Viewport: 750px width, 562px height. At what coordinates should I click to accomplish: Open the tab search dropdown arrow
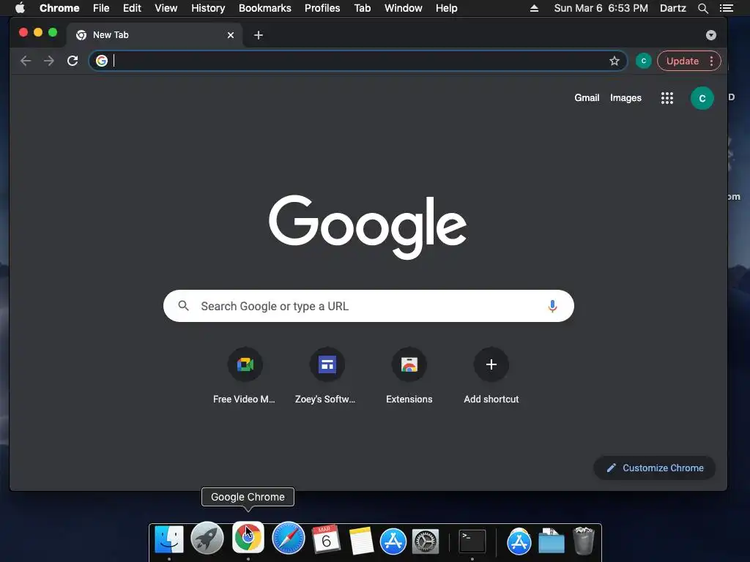pyautogui.click(x=710, y=35)
